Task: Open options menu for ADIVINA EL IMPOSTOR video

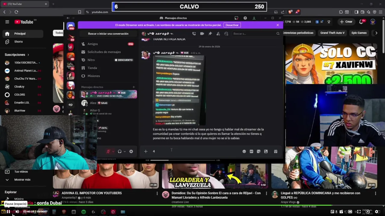Action: (157, 193)
